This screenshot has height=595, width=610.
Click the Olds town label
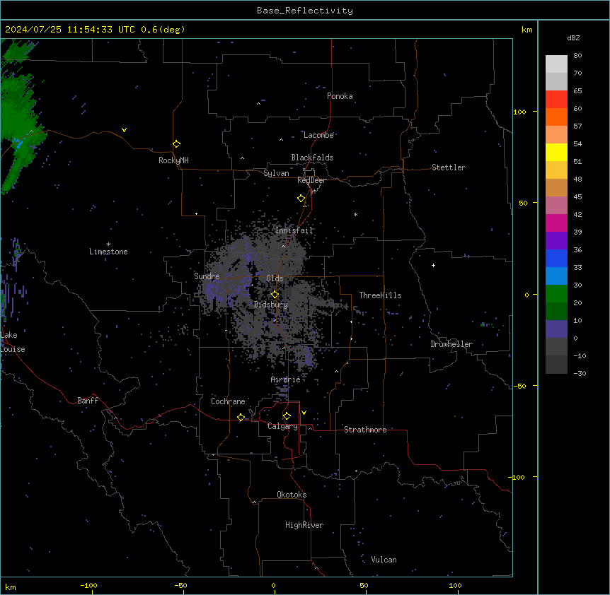click(275, 278)
